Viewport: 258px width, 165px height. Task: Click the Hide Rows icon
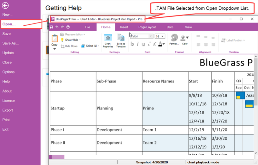(63, 46)
